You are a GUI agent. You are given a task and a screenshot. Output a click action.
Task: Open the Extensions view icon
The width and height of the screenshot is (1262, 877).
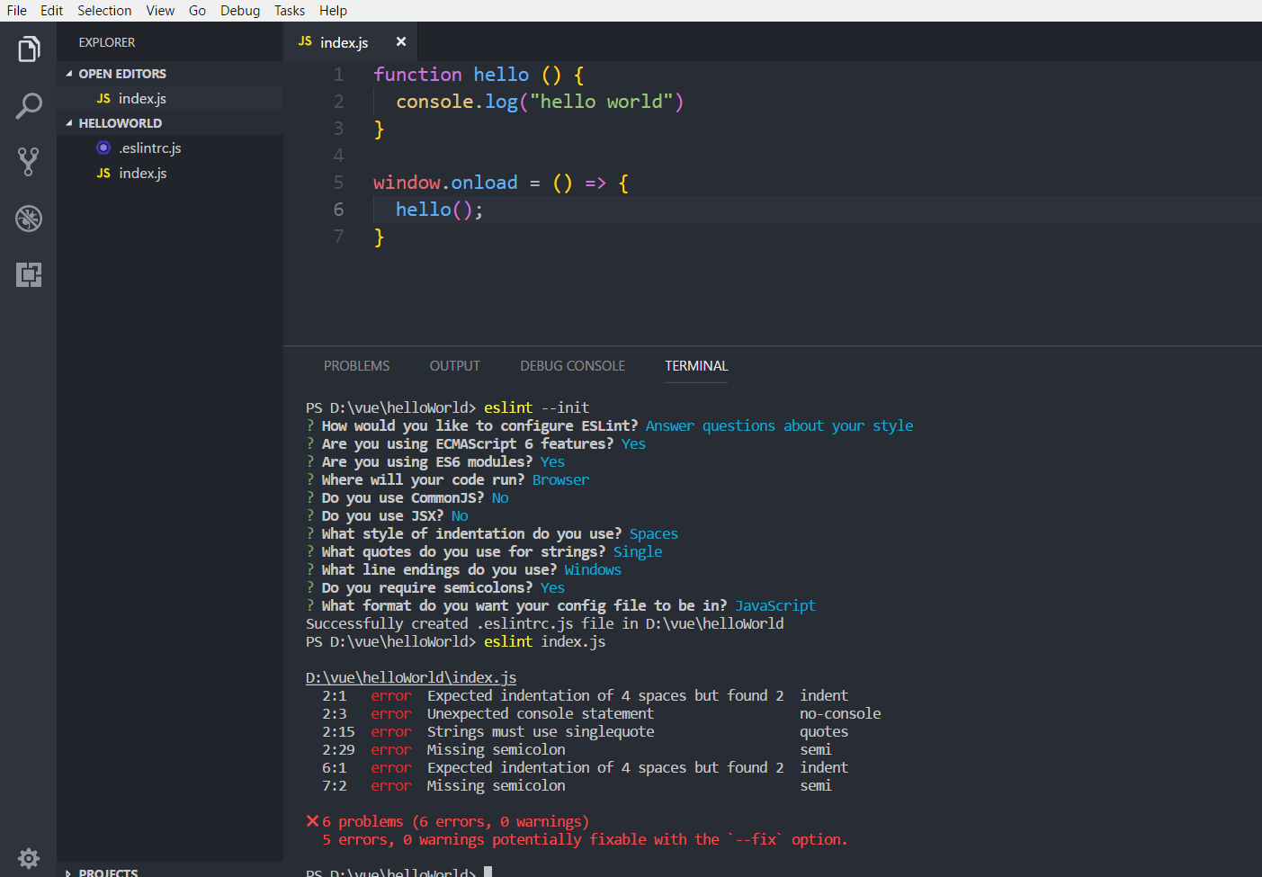tap(29, 274)
